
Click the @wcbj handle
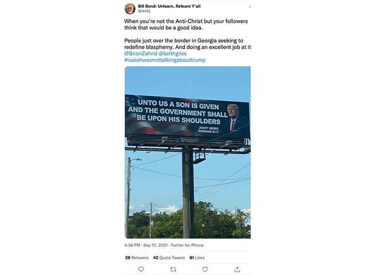coord(144,11)
